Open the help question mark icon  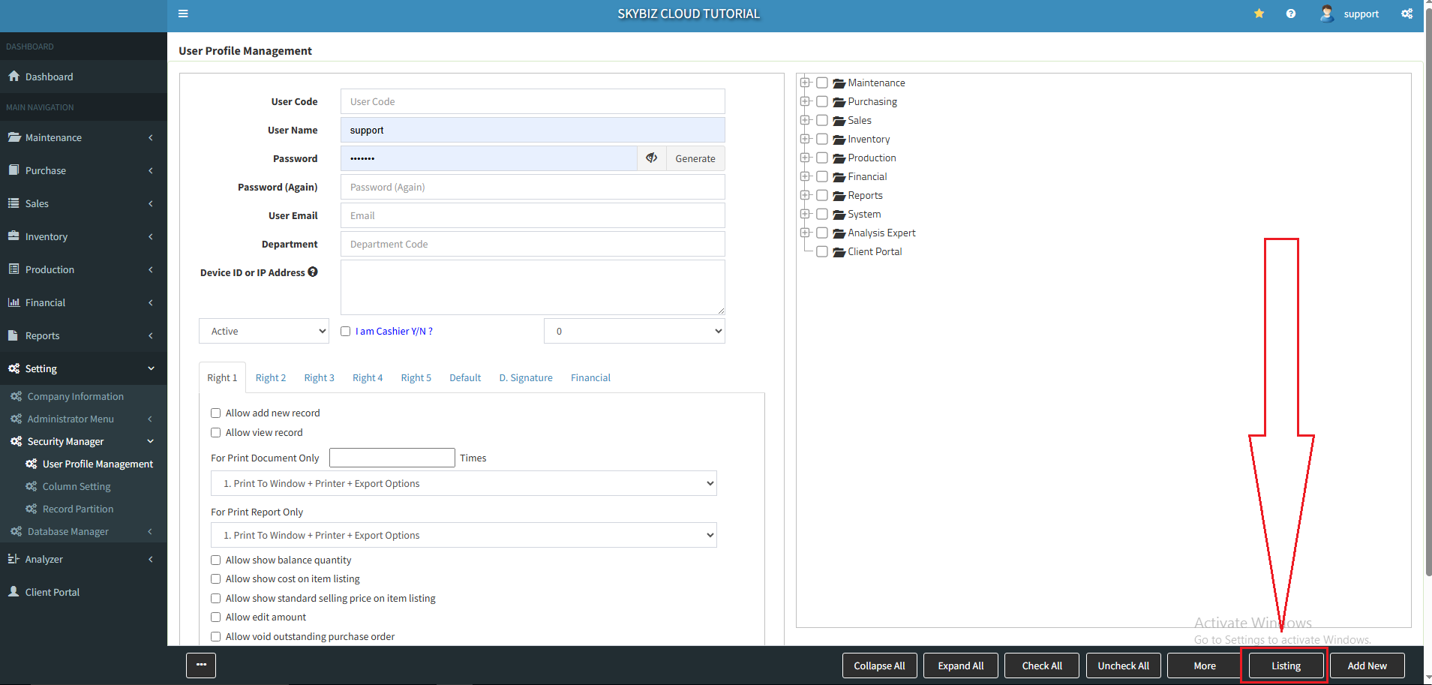coord(1290,14)
